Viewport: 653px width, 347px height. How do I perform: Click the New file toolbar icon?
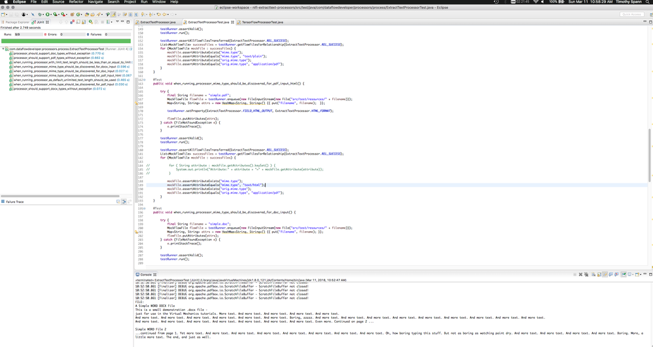(3, 14)
